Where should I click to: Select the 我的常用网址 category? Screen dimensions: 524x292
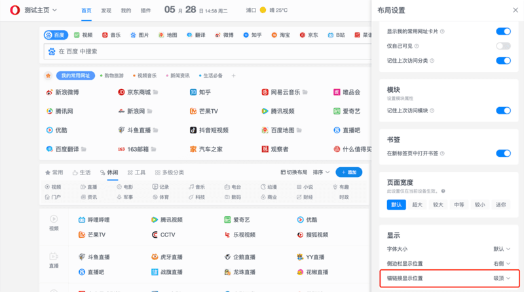point(75,76)
